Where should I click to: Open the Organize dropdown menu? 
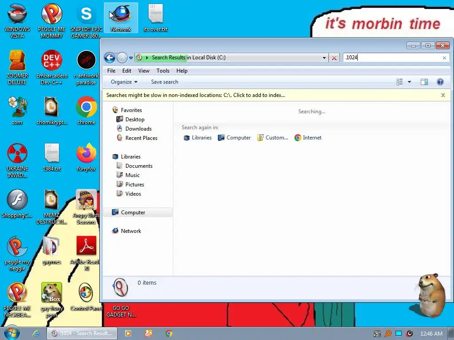(x=124, y=82)
